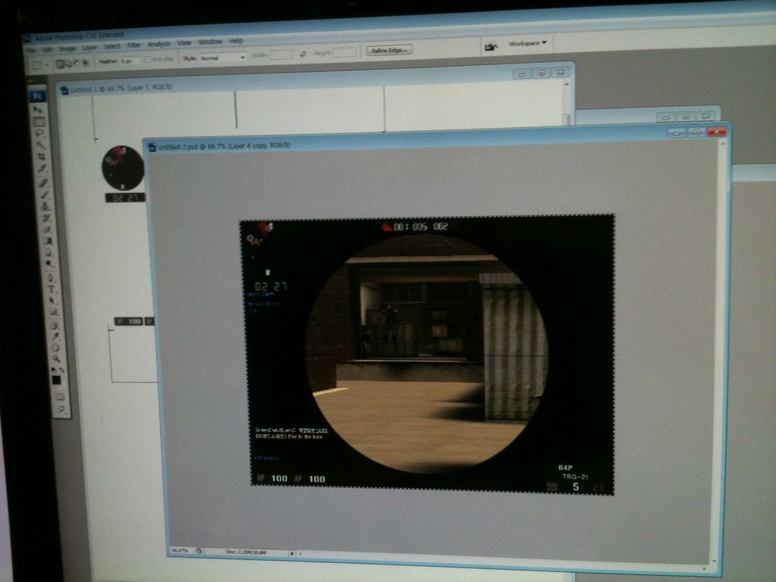
Task: Click the "02 27" timer label in Untitled-1
Action: tap(125, 198)
